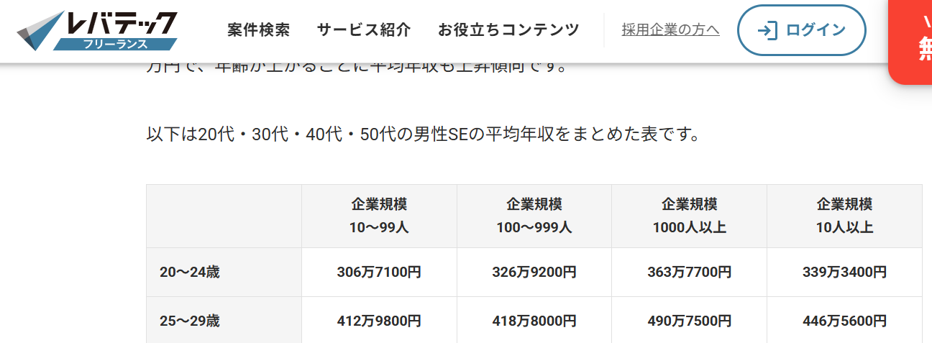Click the 446万5600円 cell

coord(844,321)
